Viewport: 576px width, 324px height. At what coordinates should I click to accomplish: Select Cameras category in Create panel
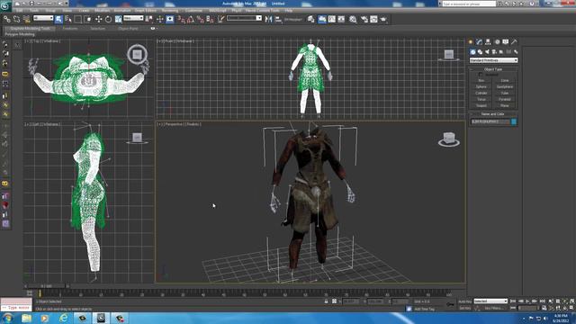point(494,52)
